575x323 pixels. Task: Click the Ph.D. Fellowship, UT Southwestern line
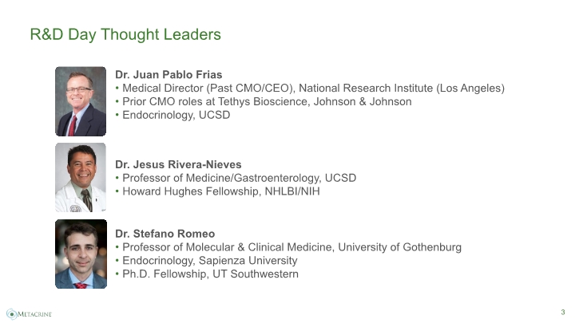(207, 274)
